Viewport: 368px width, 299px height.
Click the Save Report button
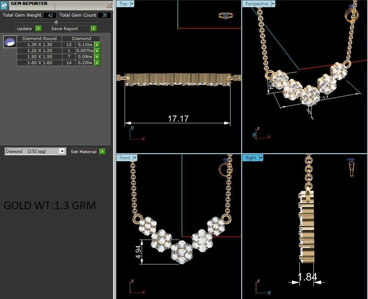70,29
